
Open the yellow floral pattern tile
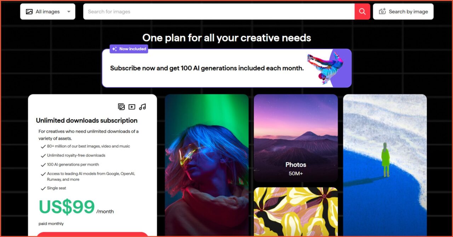pyautogui.click(x=296, y=212)
